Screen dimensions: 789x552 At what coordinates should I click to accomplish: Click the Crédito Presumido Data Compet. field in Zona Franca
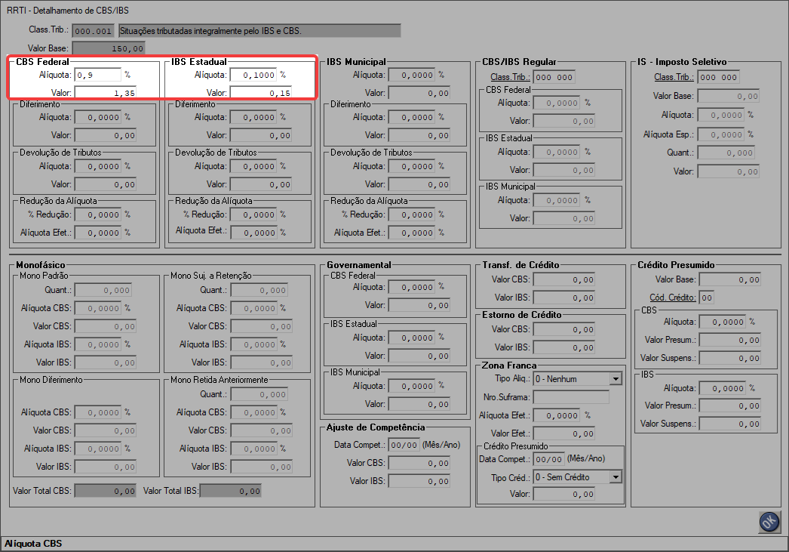(548, 459)
